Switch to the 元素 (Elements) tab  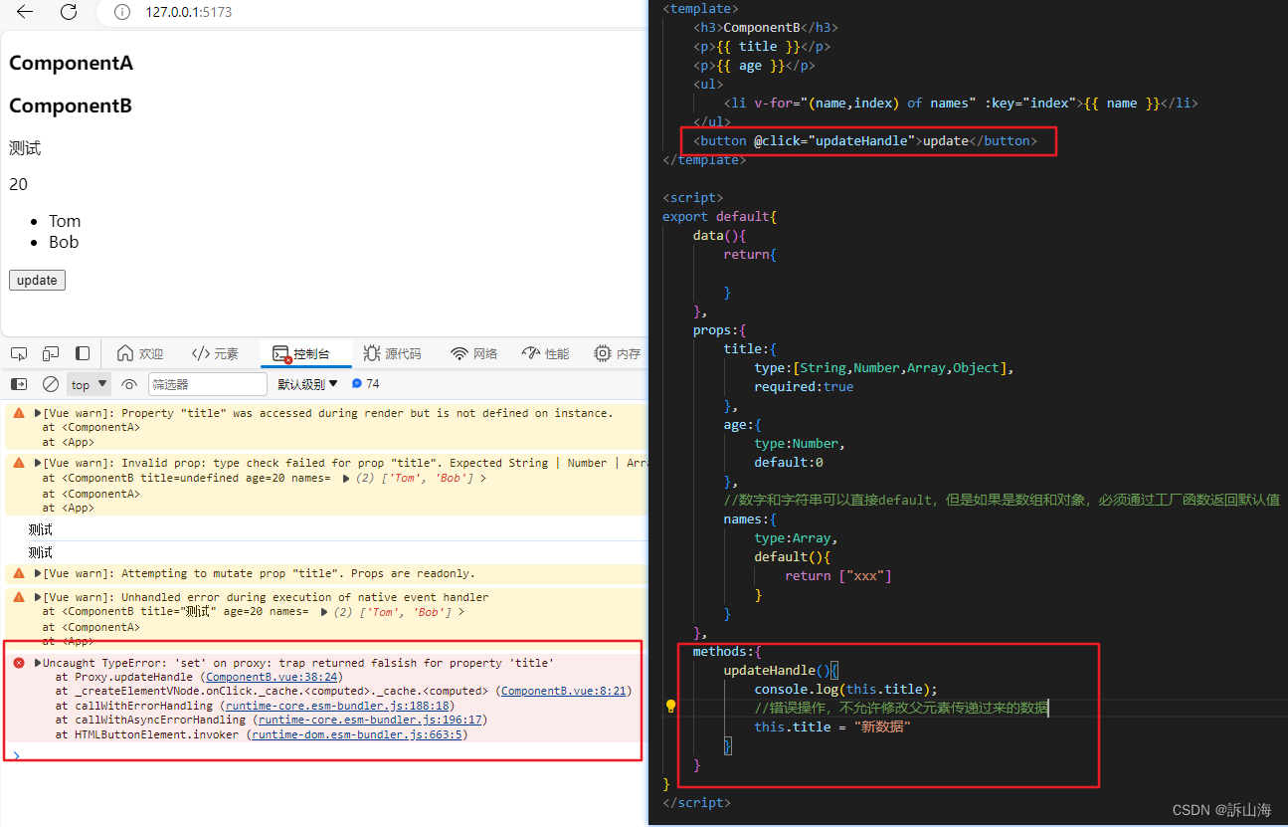click(215, 353)
